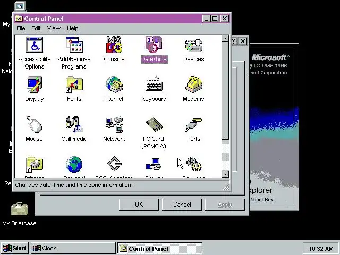
Task: Click the vertical scrollbar thumb in Control Panel
Action: pos(225,91)
